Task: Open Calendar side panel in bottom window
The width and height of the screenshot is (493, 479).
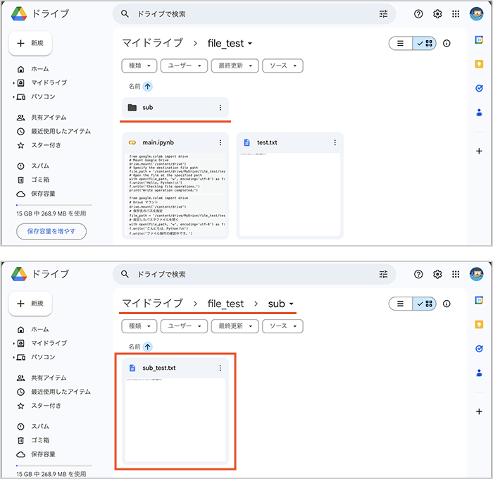Action: pyautogui.click(x=479, y=300)
